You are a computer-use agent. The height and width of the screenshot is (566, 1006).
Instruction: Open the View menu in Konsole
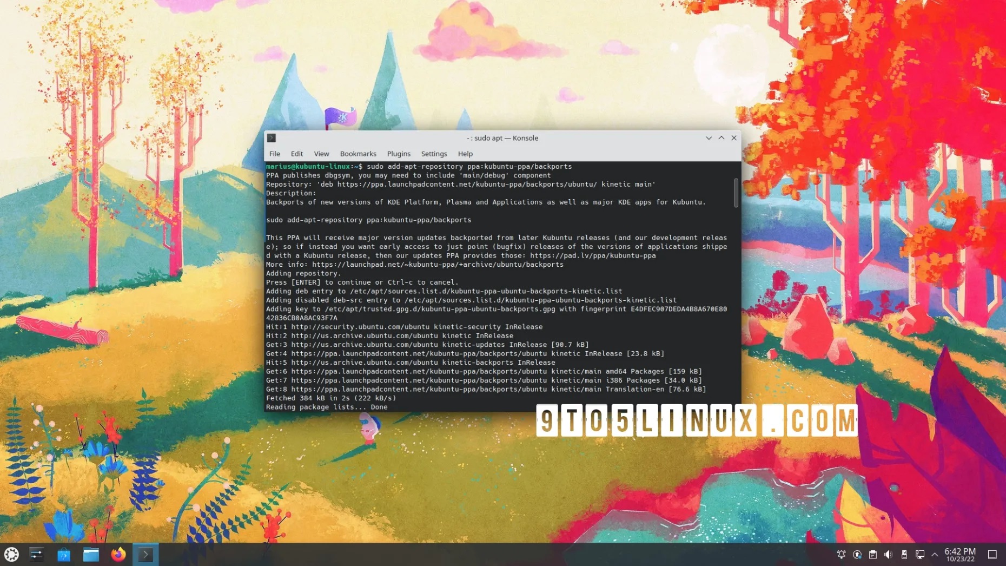(x=321, y=154)
